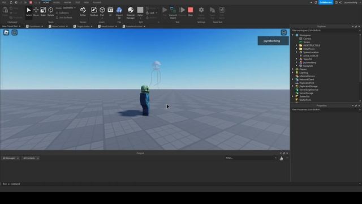Viewport: 362px width, 204px height.
Task: Activate the Scale tool
Action: tap(43, 12)
